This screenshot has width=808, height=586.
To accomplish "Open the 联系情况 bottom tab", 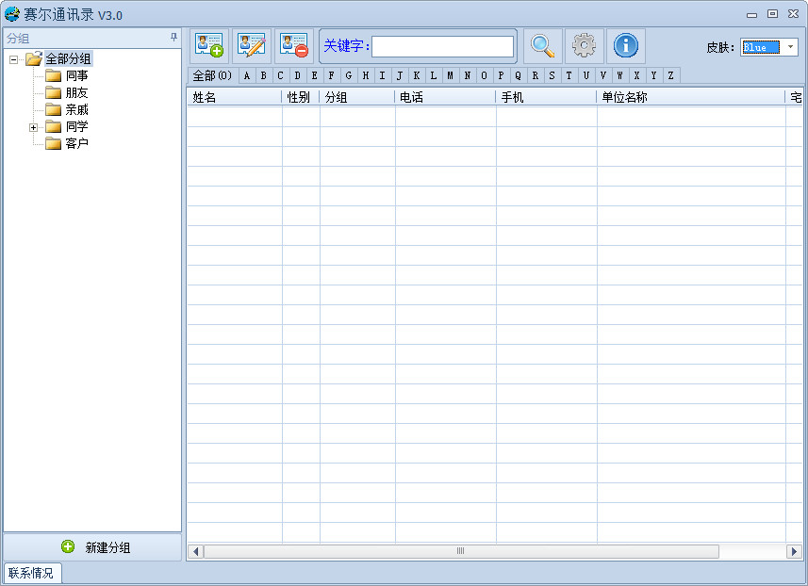I will tap(32, 573).
